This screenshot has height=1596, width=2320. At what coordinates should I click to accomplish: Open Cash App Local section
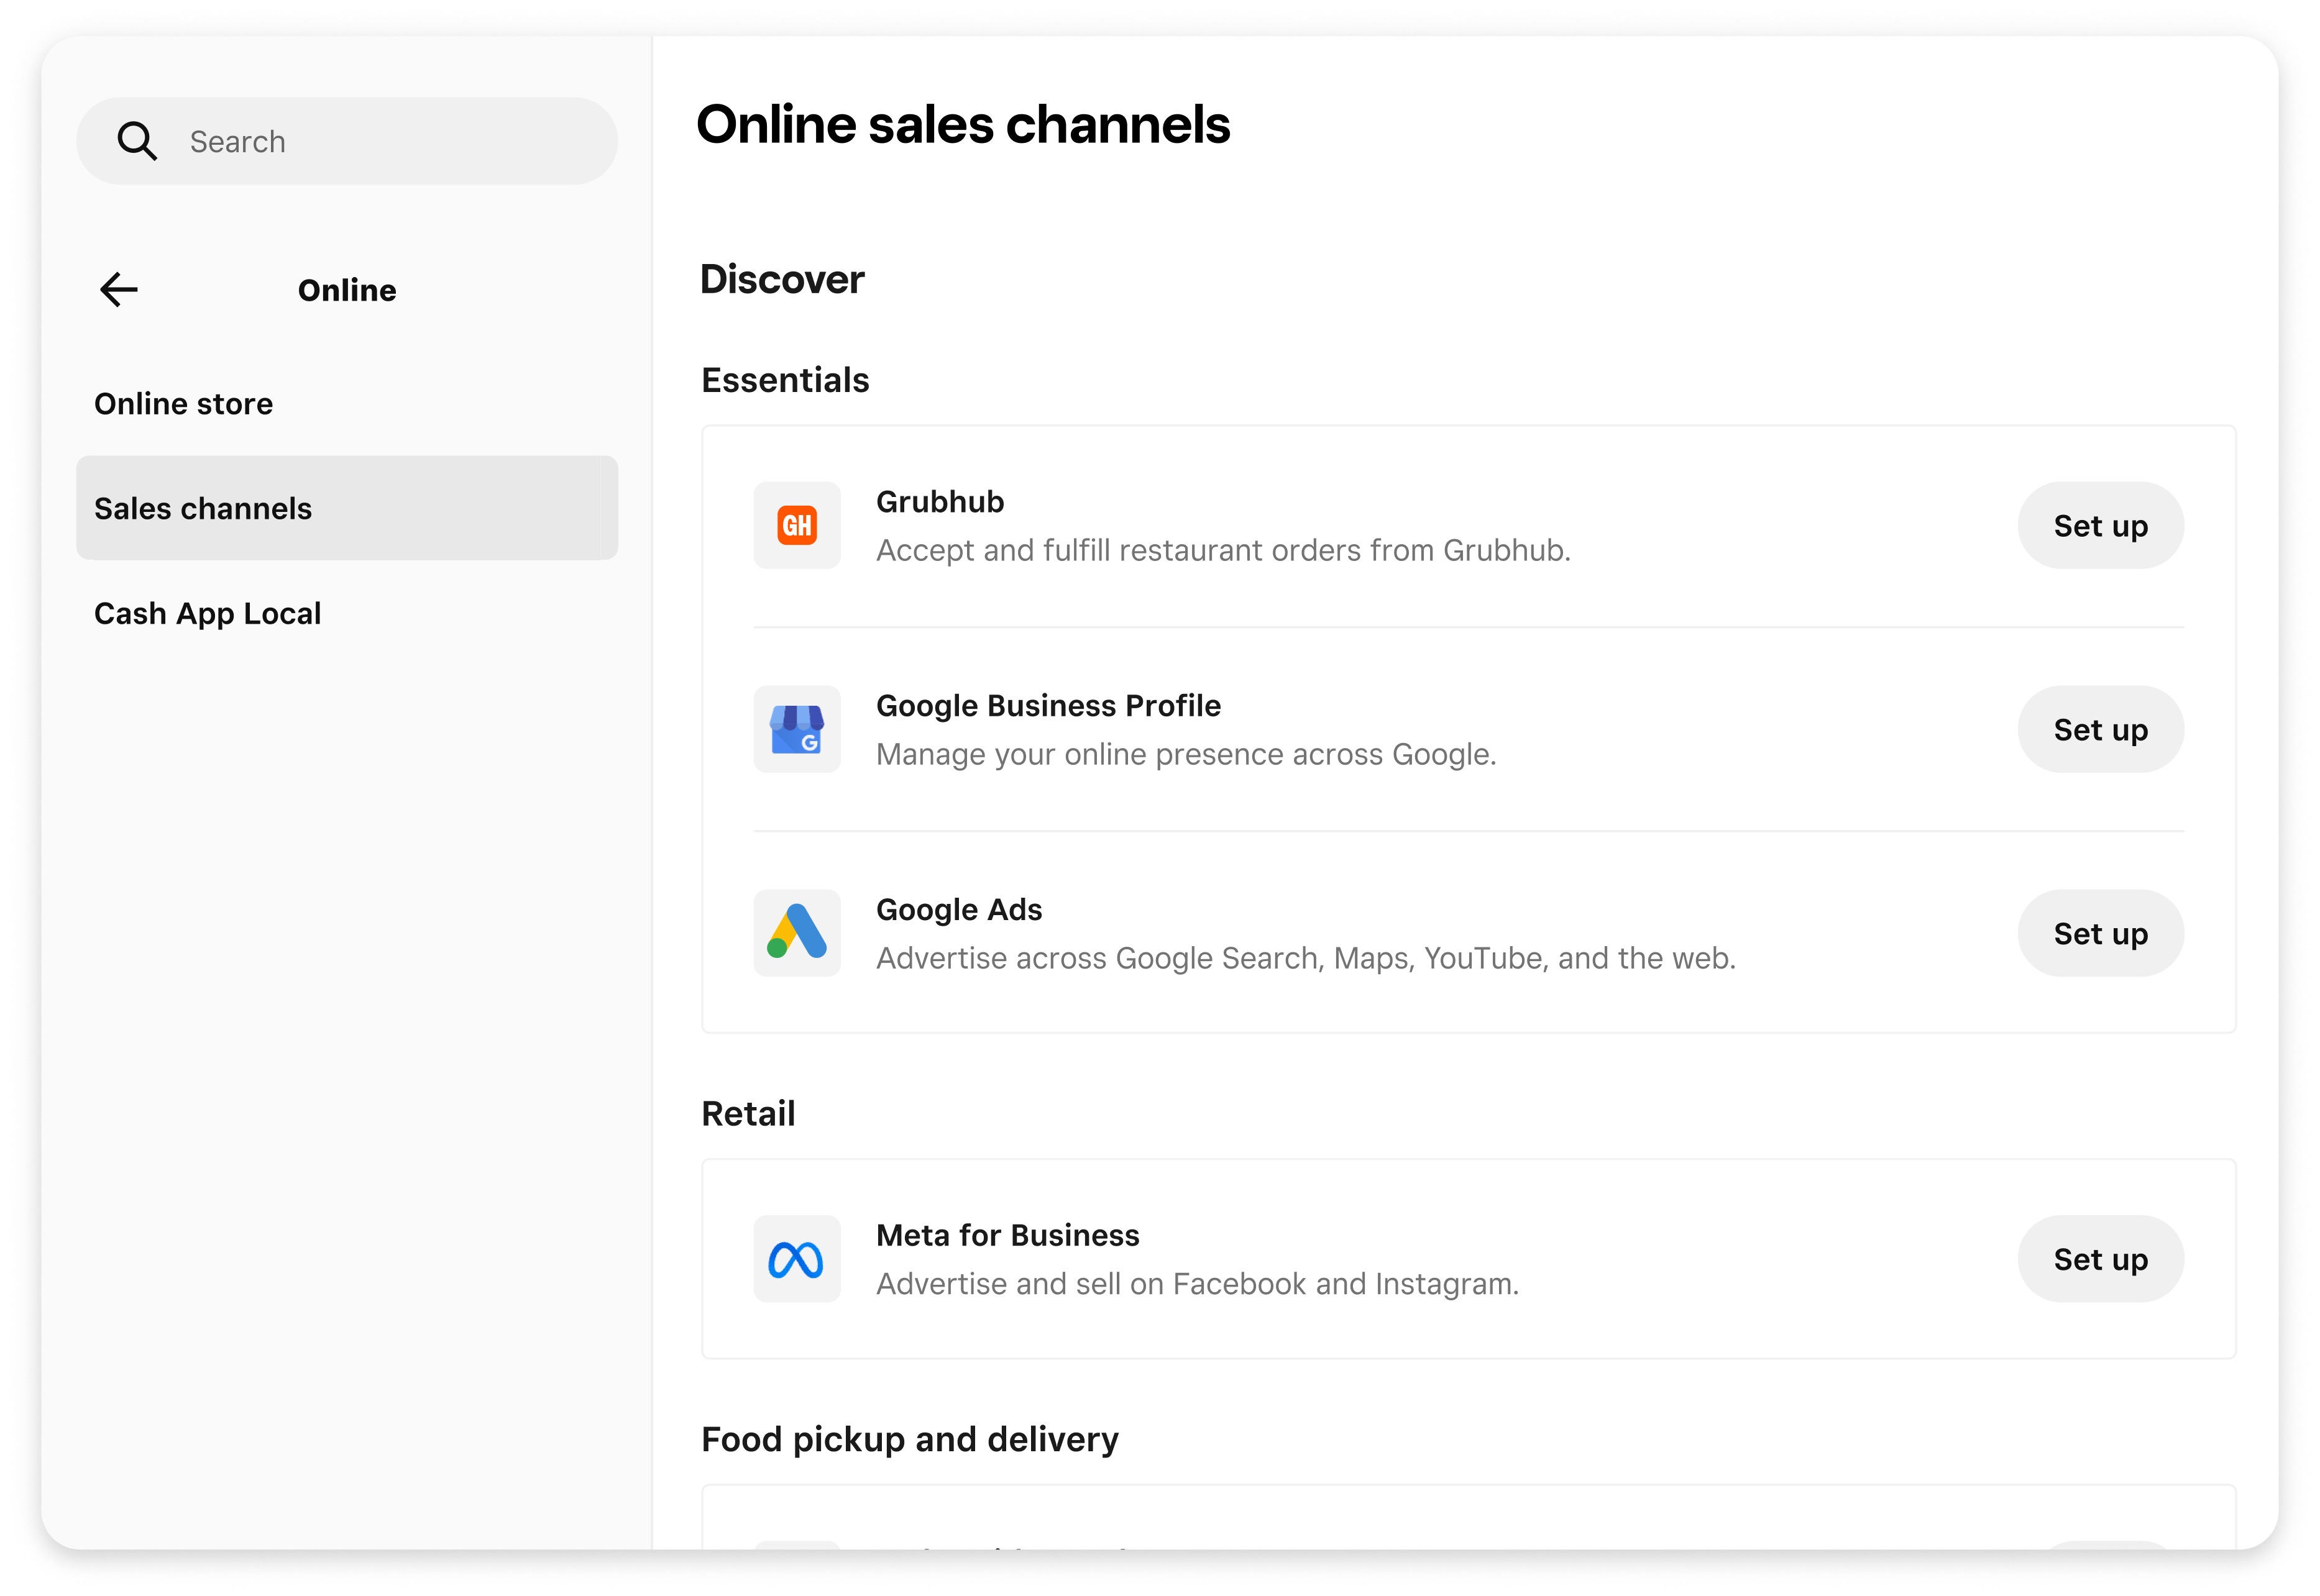pyautogui.click(x=207, y=613)
